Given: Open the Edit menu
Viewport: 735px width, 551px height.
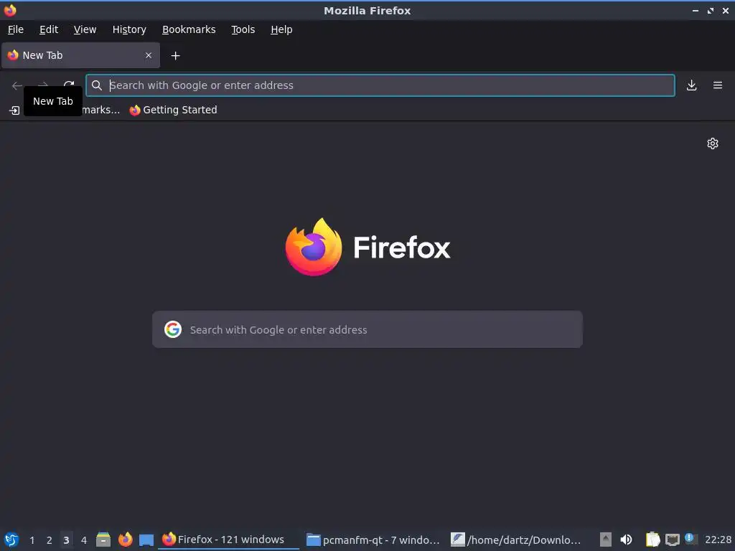Looking at the screenshot, I should pyautogui.click(x=49, y=29).
